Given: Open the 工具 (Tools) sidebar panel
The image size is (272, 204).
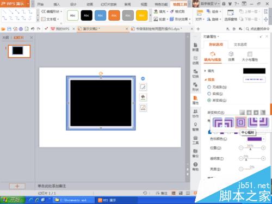Looking at the screenshot, I should coord(195,140).
